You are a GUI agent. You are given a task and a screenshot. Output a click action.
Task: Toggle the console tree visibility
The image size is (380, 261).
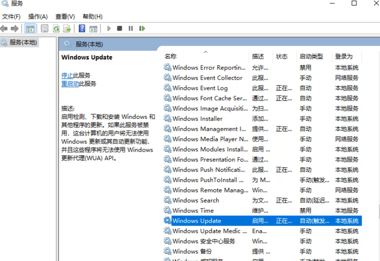[30, 28]
